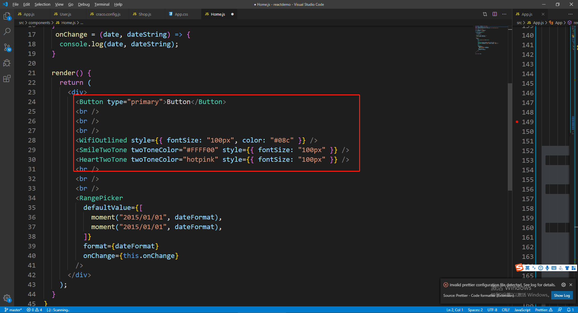Click Ln 2, Col 1 in status bar
This screenshot has width=578, height=313.
tap(455, 310)
